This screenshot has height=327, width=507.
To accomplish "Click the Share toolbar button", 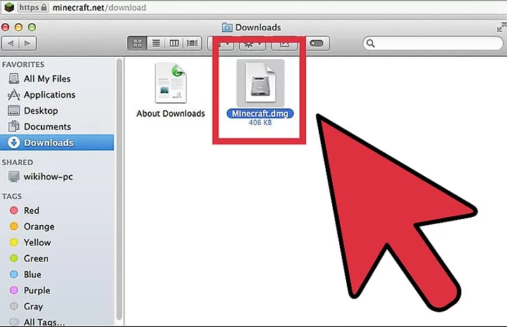I will tap(285, 44).
